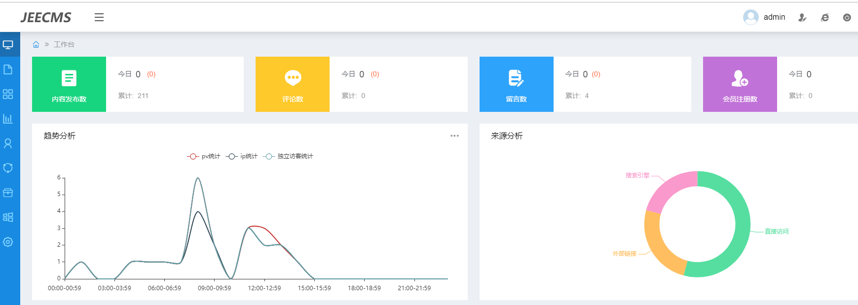Toggle the ip统计 legend series
Viewport: 858px width, 305px height.
(242, 156)
